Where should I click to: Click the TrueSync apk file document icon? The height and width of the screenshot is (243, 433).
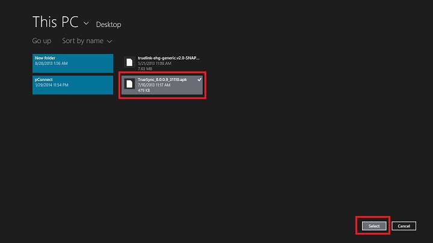(128, 84)
